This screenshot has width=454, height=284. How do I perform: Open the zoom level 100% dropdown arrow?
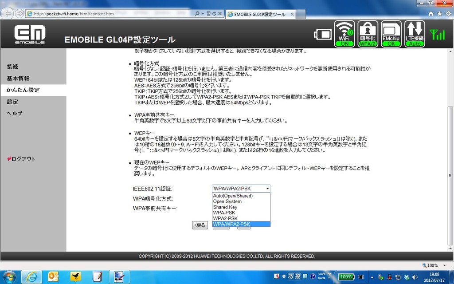[x=444, y=265]
